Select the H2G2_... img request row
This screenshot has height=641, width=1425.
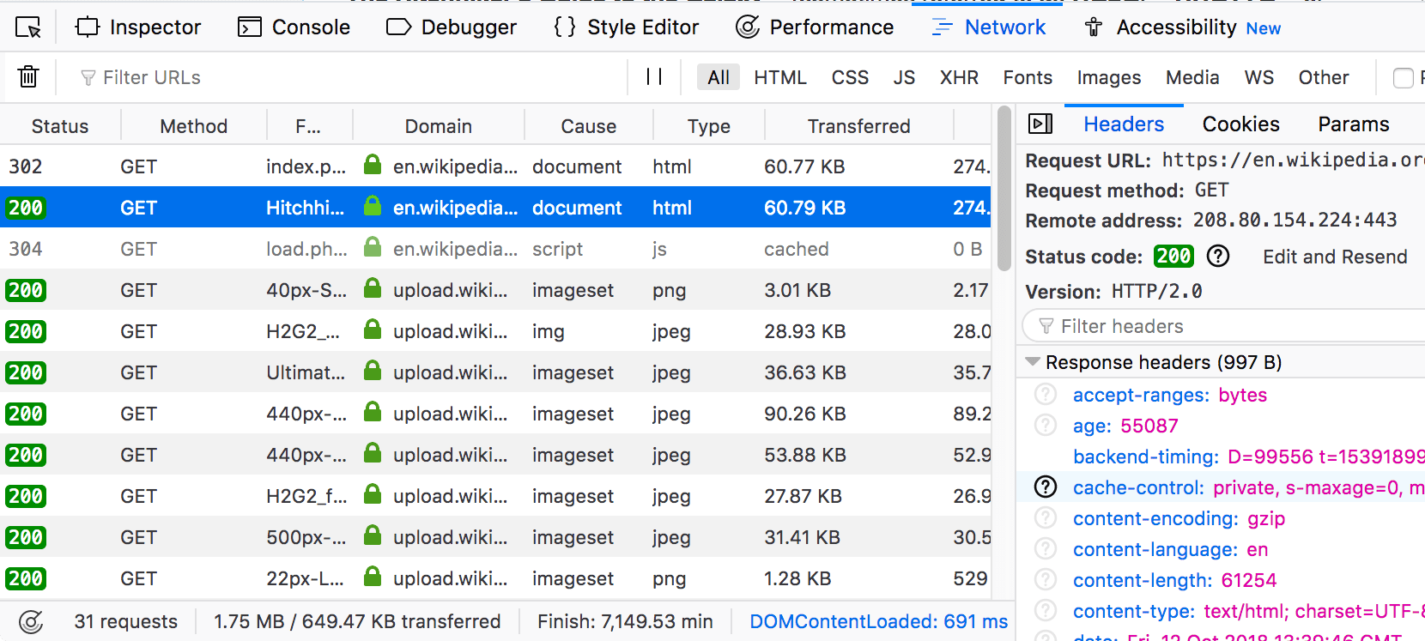click(x=495, y=331)
